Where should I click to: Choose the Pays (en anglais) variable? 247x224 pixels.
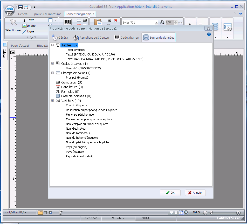[77, 147]
